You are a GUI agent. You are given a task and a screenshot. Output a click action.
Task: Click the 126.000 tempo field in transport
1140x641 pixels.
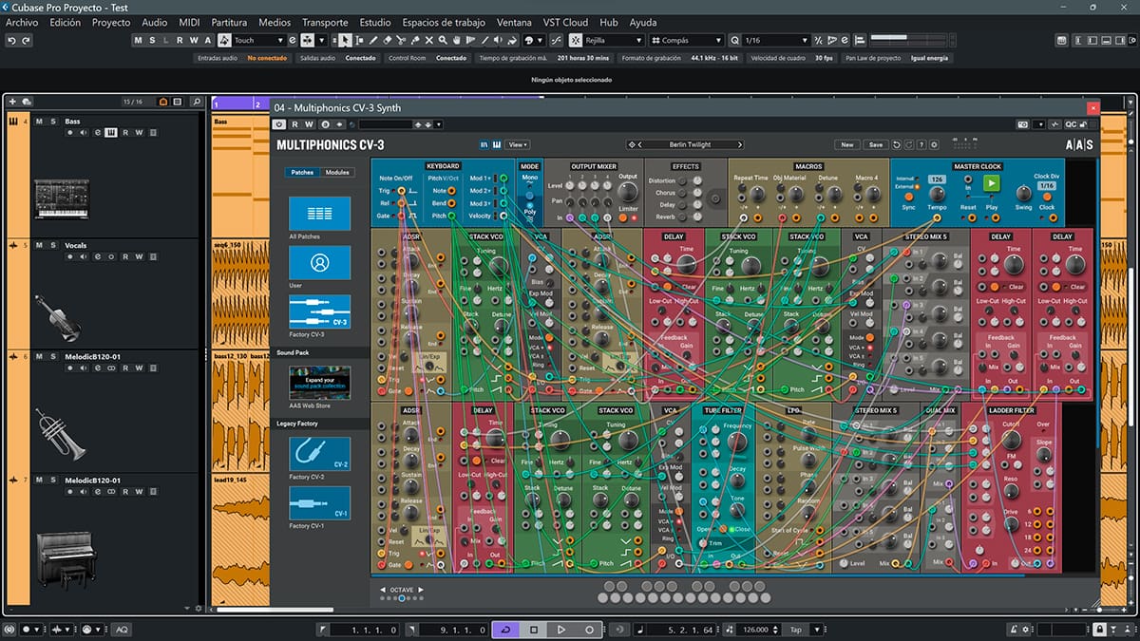(757, 630)
